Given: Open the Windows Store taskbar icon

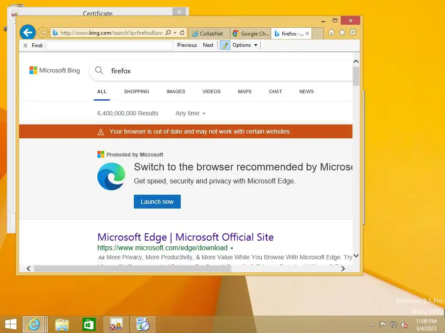Looking at the screenshot, I should [x=89, y=324].
